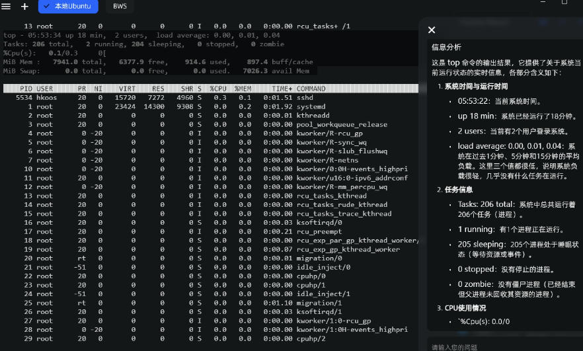Select the systemd process row
This screenshot has height=351, width=583.
(212, 106)
